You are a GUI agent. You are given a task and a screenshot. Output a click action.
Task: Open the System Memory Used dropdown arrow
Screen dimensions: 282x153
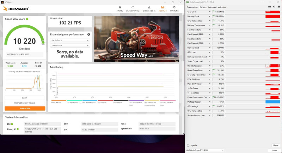[x=209, y=115]
